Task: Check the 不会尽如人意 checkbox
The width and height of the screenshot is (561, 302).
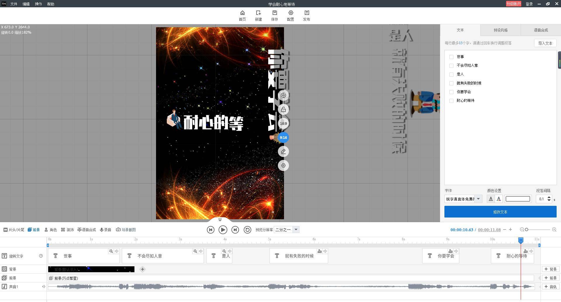Action: tap(451, 65)
